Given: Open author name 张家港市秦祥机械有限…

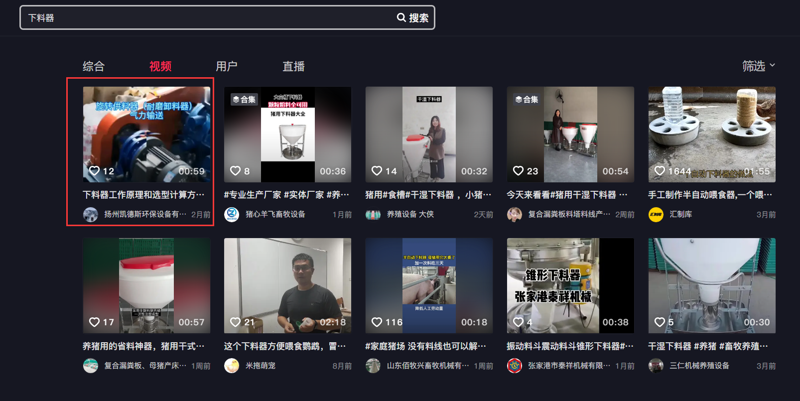Looking at the screenshot, I should pyautogui.click(x=569, y=366).
